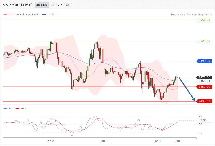Viewport: 215px width, 146px height.
Task: Click the Research © 2019 Trading Central text
Action: click(192, 14)
